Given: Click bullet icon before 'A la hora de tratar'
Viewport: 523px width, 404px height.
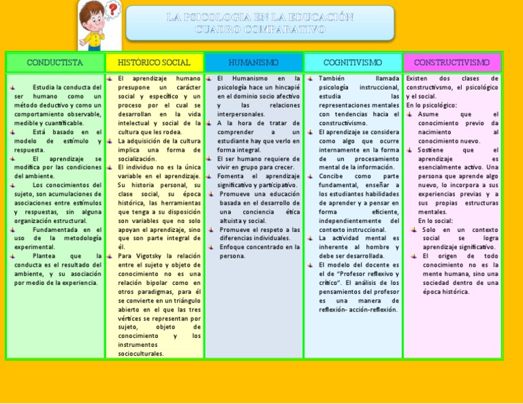Looking at the screenshot, I should pos(209,123).
